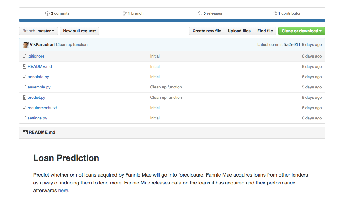The height and width of the screenshot is (202, 337).
Task: Open the assemble.py file link
Action: tap(39, 87)
